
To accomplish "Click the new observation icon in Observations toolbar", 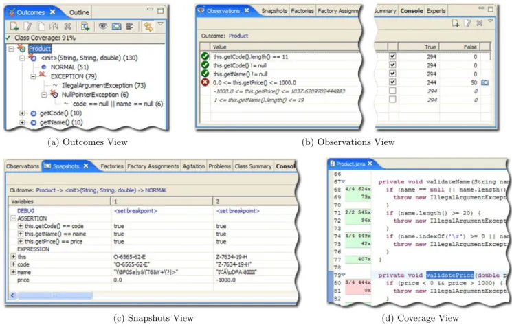I will coord(455,23).
